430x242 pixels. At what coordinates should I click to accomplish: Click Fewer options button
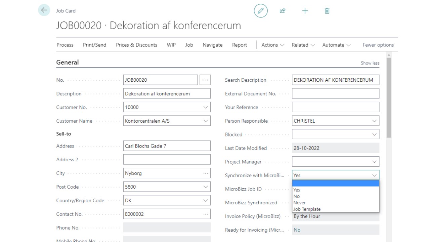[x=378, y=45]
